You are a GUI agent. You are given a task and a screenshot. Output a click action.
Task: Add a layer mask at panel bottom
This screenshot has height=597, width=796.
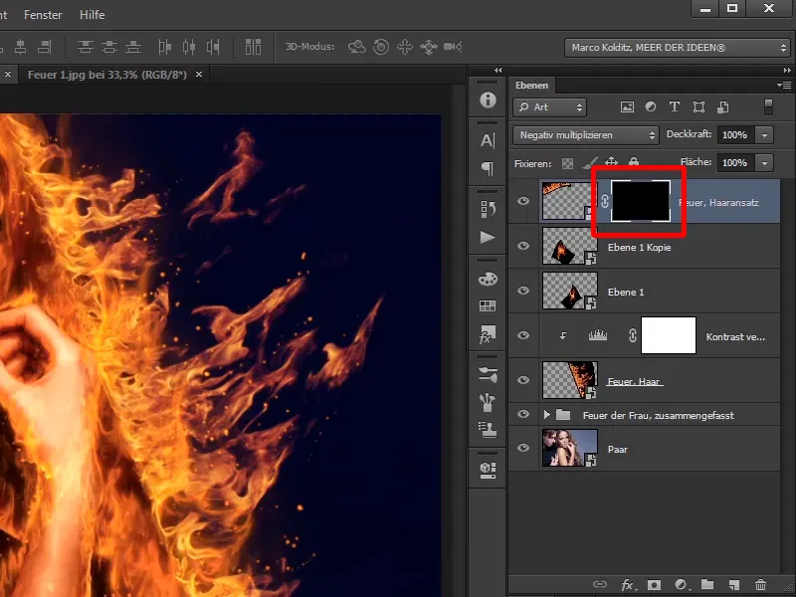click(x=655, y=585)
